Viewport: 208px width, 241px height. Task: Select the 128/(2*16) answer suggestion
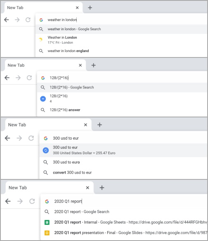coord(122,110)
